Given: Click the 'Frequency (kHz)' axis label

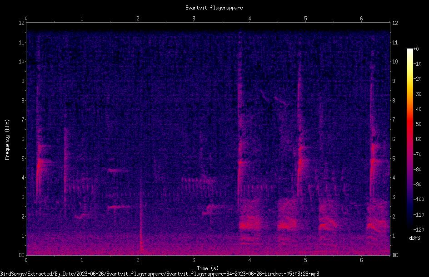Looking at the screenshot, I should (x=7, y=140).
